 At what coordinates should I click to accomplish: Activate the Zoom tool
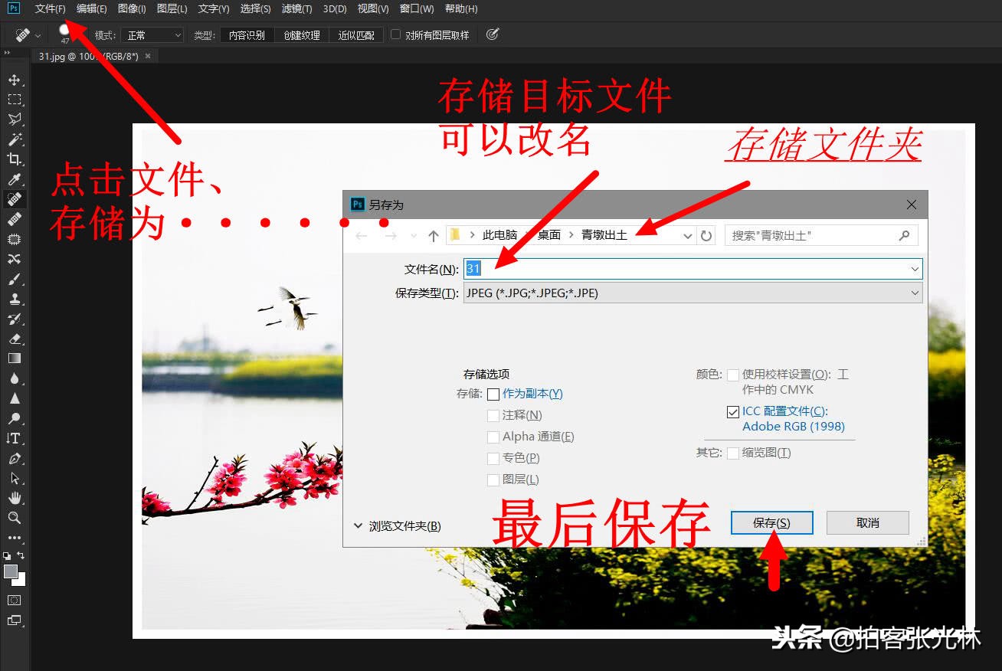15,518
